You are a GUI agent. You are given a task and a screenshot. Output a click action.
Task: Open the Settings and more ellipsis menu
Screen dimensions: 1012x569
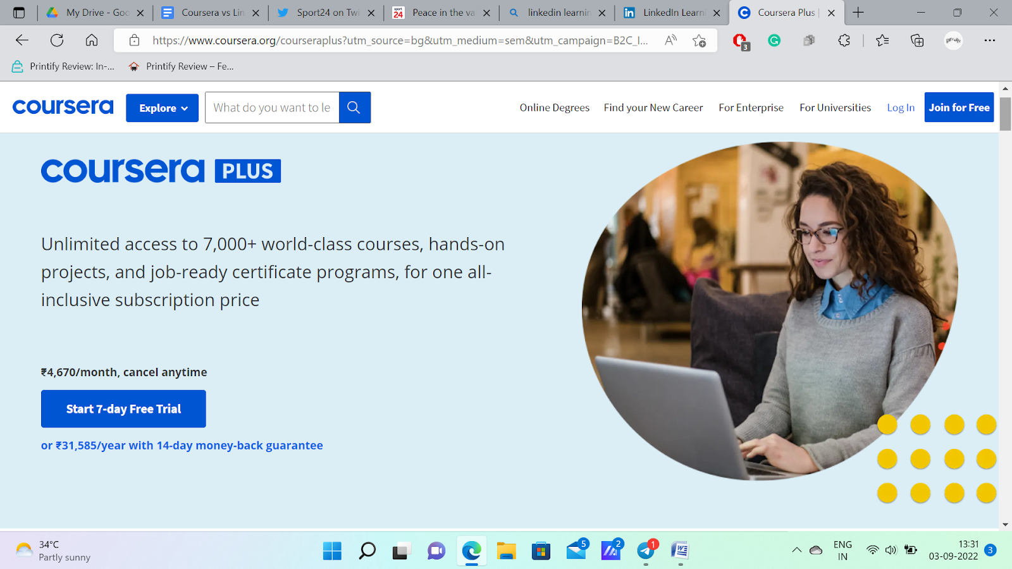click(990, 40)
